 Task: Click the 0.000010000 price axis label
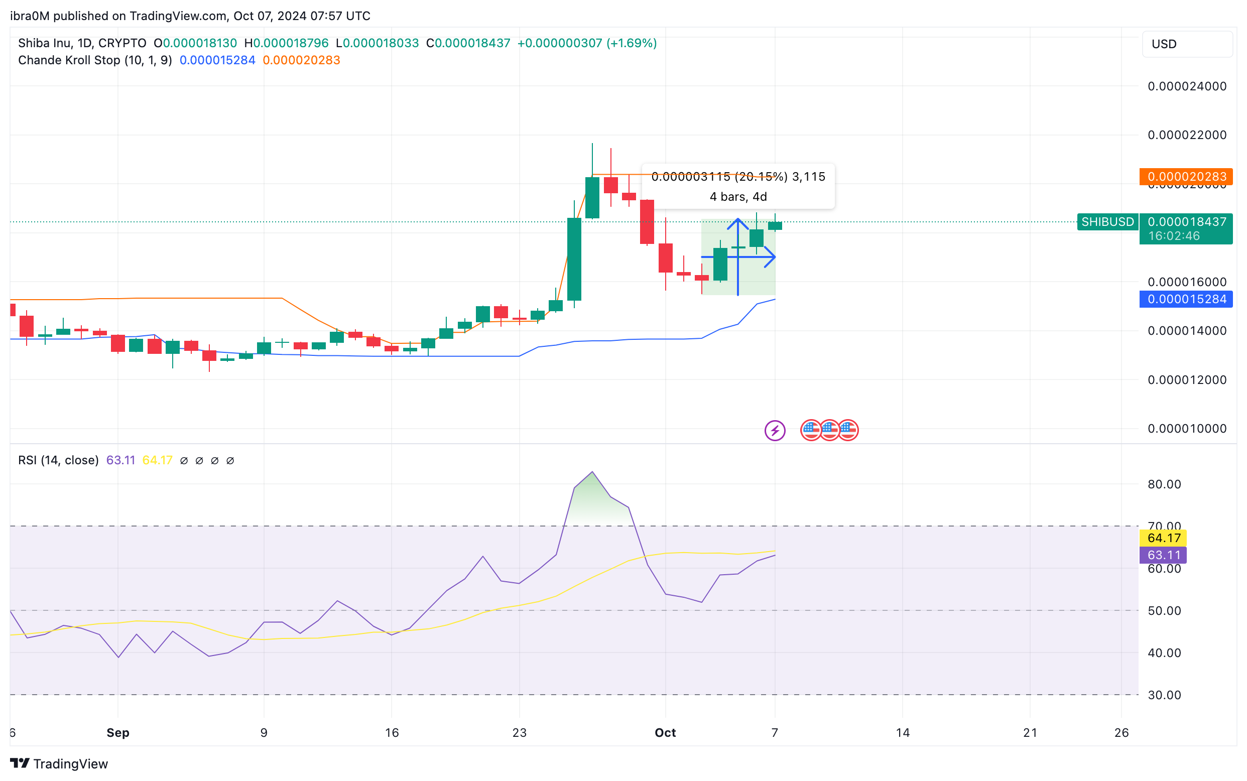click(1187, 428)
